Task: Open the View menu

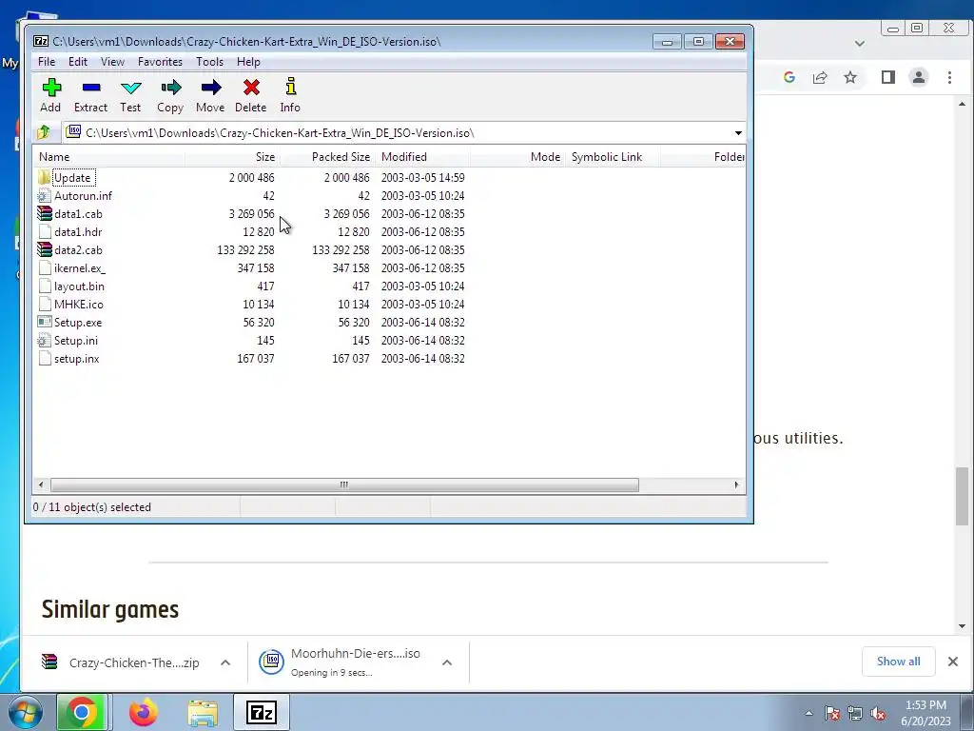Action: [x=112, y=62]
